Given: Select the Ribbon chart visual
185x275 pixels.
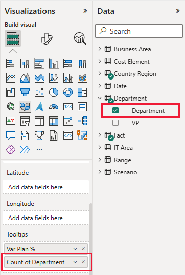Looking at the screenshot, I should tap(82, 78).
